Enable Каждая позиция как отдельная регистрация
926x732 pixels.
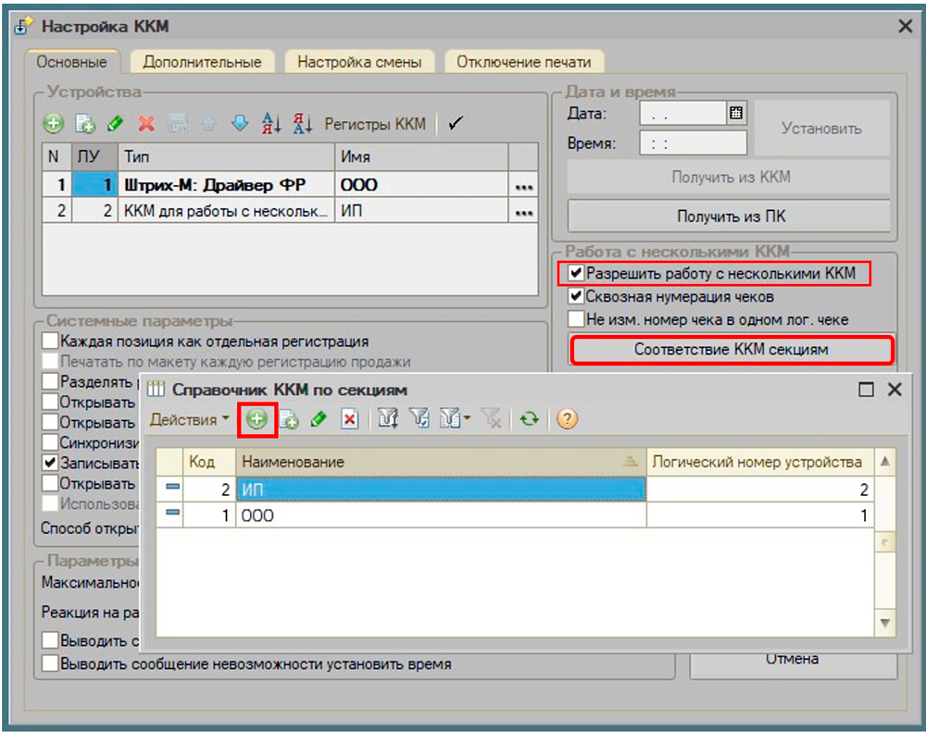[51, 341]
